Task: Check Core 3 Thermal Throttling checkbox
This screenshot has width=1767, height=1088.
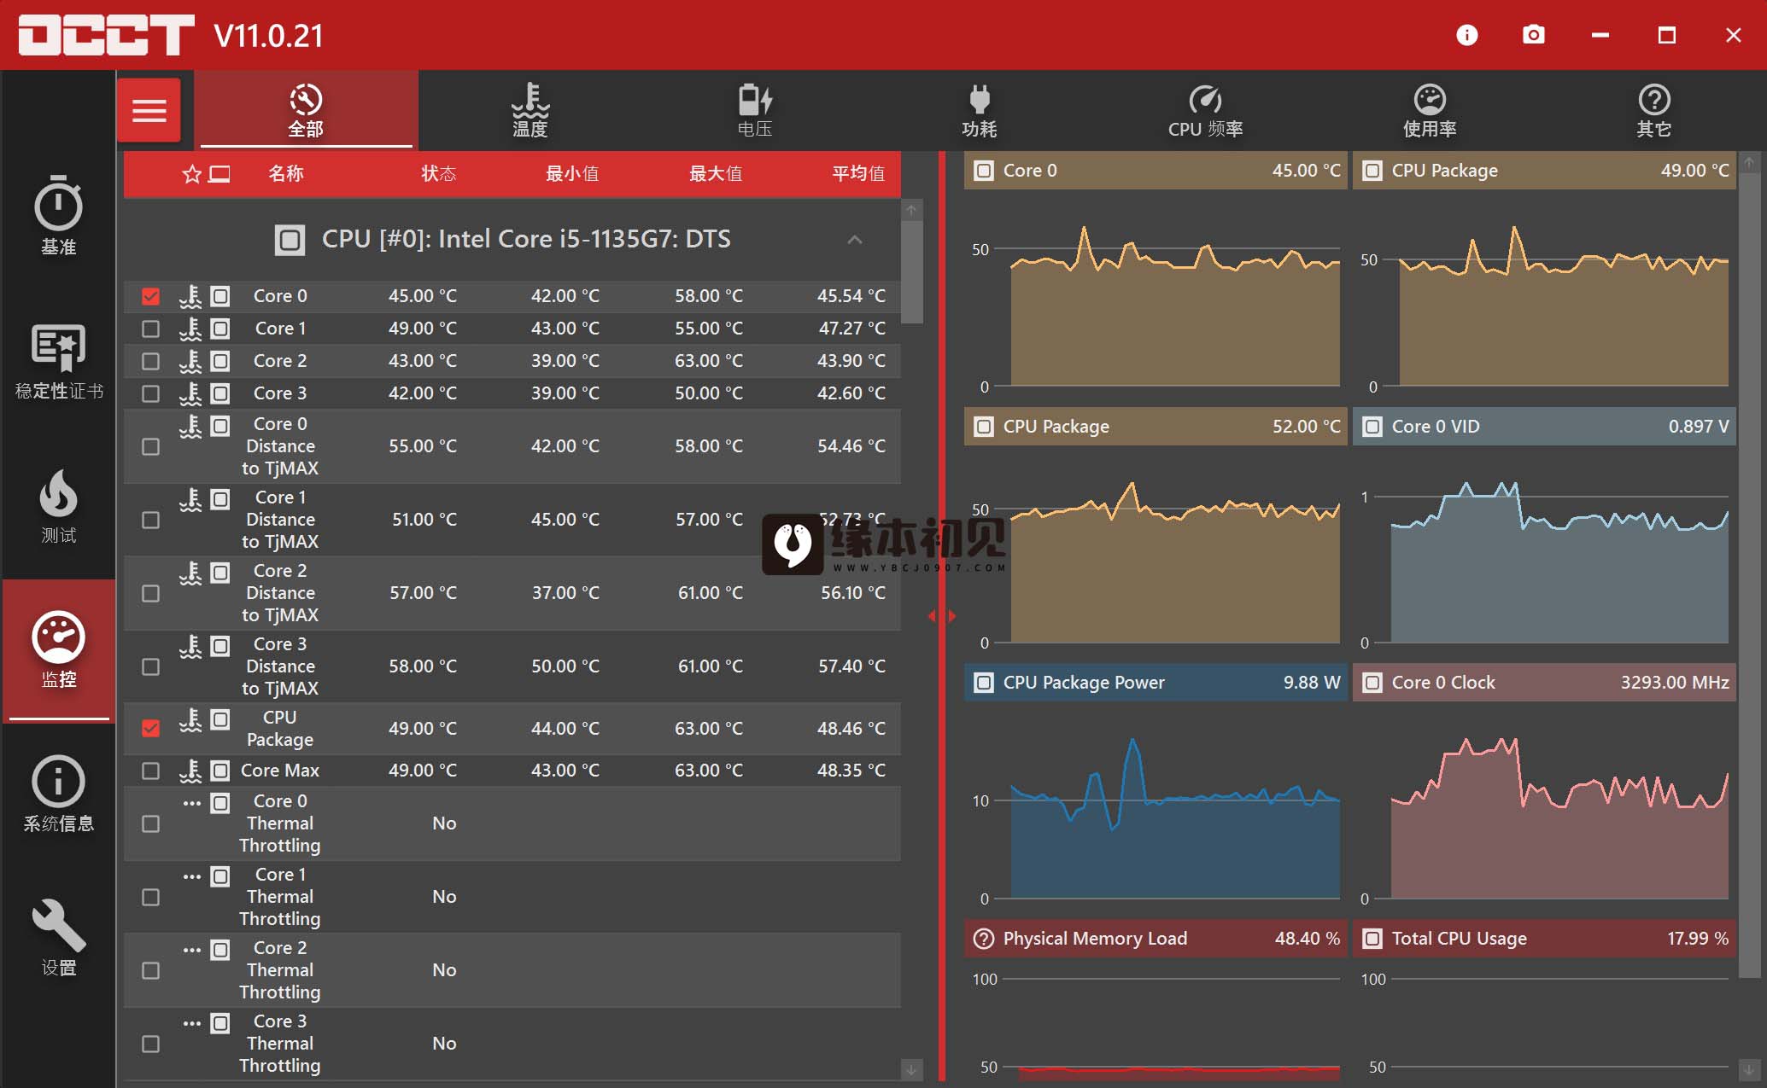Action: 150,1044
